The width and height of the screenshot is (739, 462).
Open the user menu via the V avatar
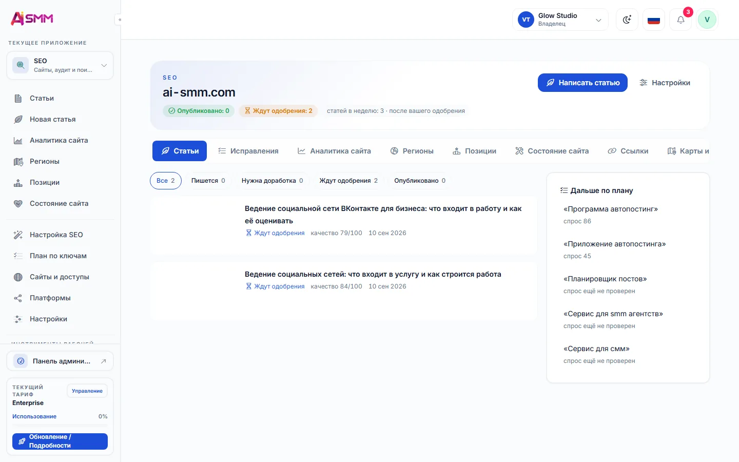pos(707,20)
